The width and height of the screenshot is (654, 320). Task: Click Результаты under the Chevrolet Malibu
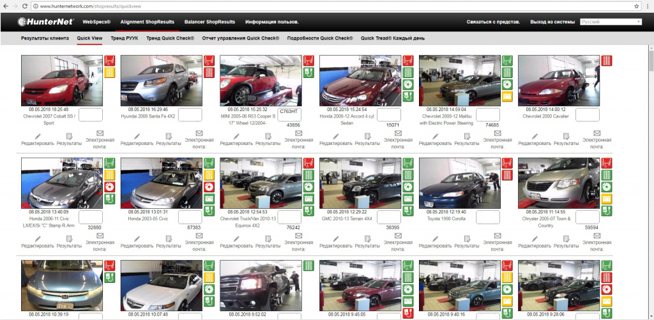[467, 143]
